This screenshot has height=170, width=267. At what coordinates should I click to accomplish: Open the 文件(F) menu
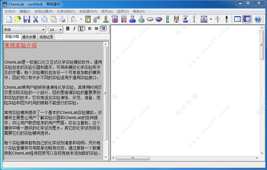(x=10, y=11)
